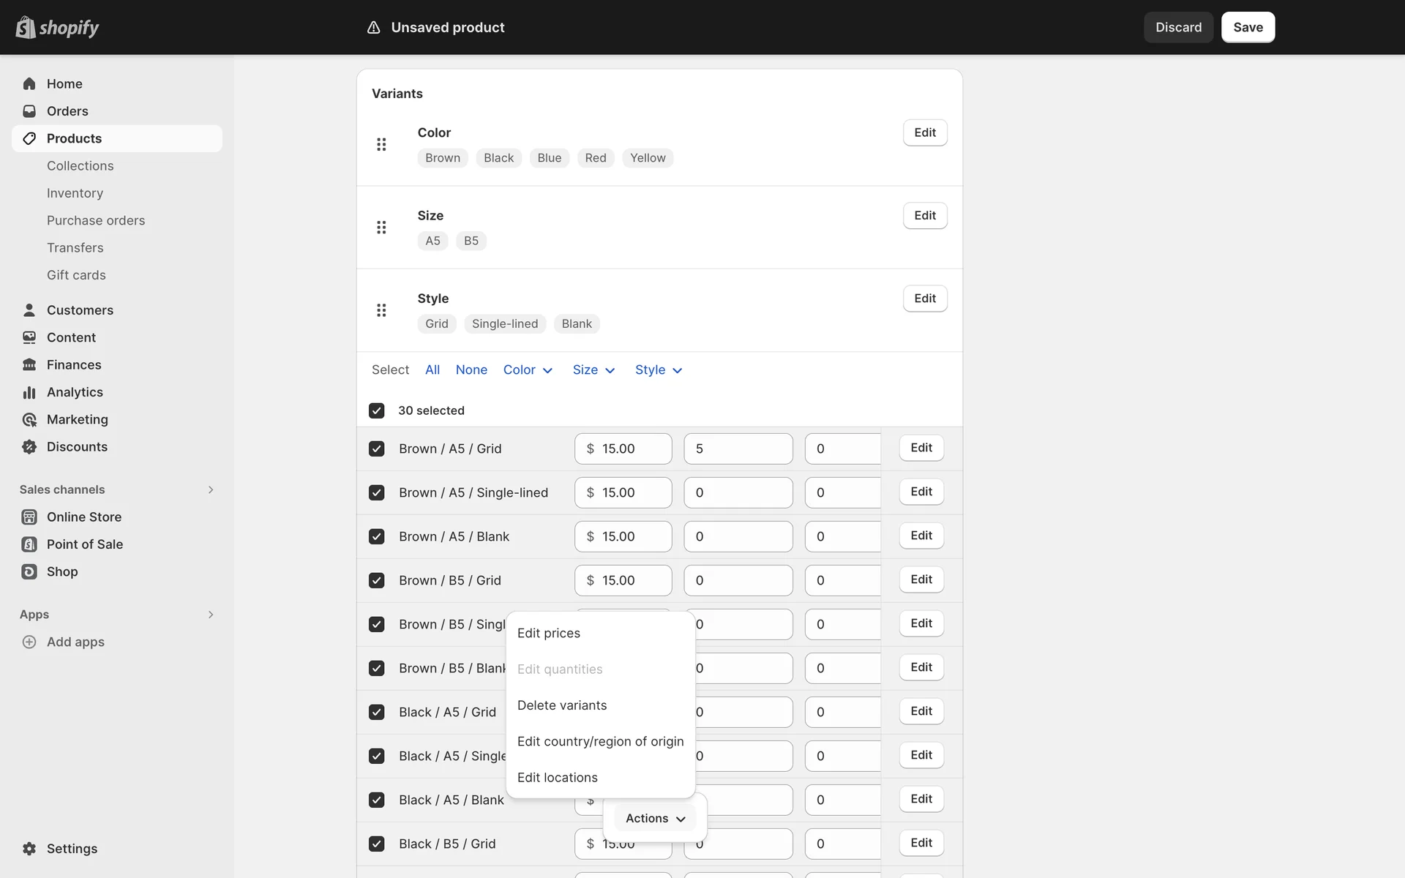Screen dimensions: 1405x878
Task: Open the Color select dropdown
Action: [528, 370]
